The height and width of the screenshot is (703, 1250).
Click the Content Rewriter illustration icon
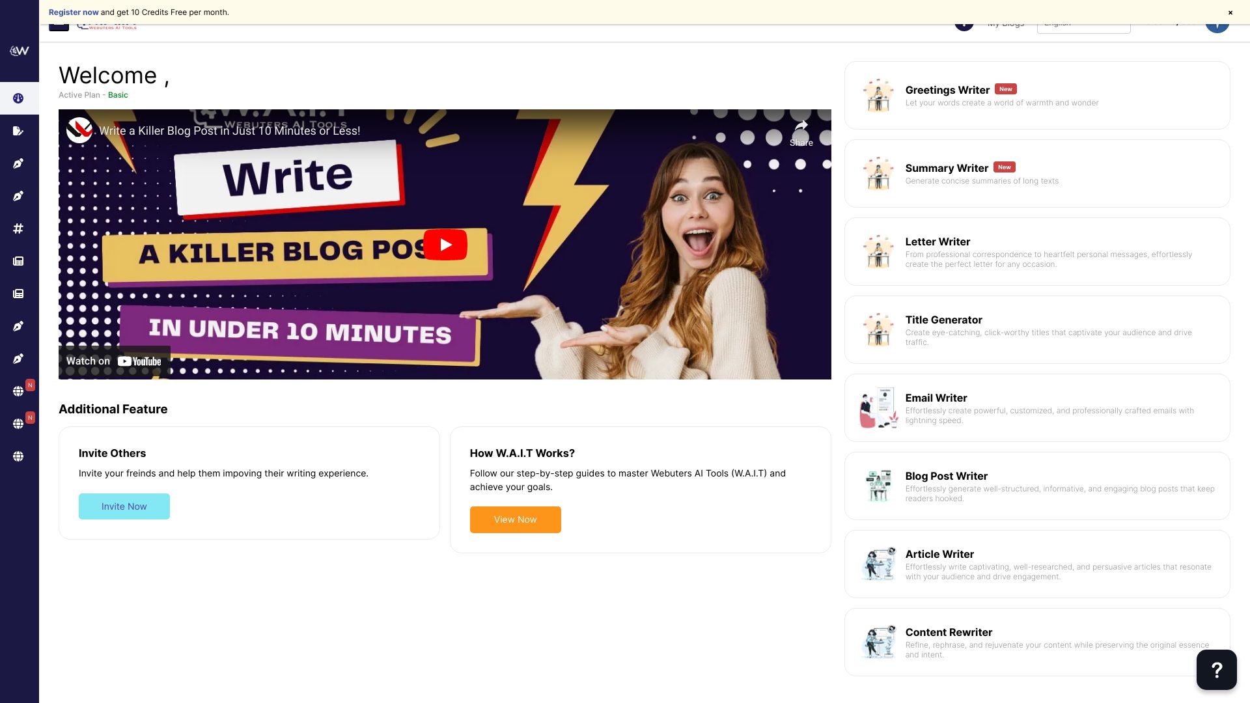(878, 642)
